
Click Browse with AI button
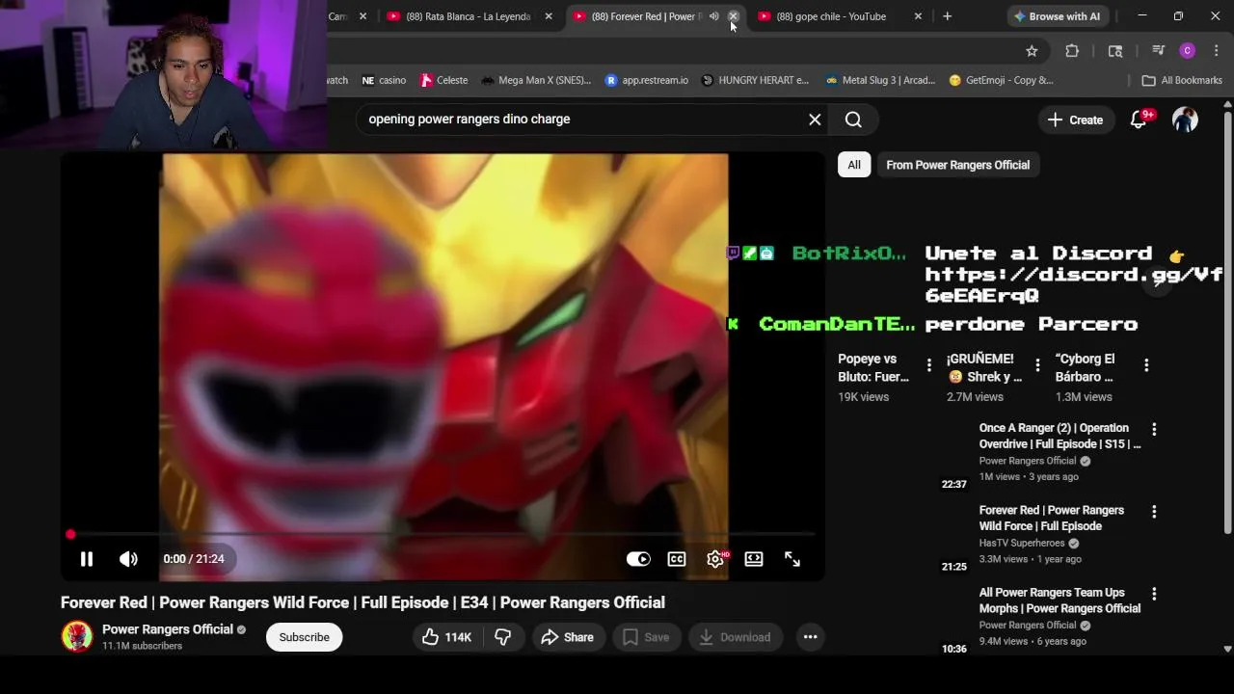1057,16
